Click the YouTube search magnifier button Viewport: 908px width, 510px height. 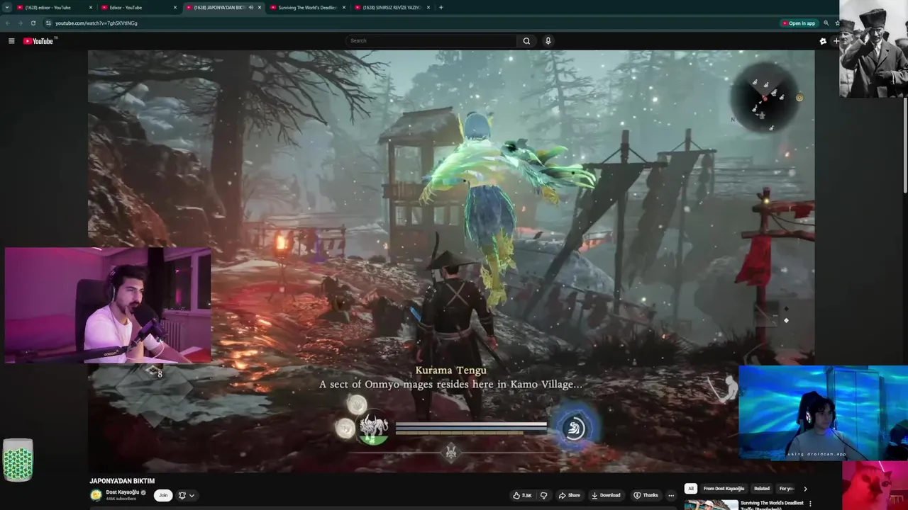[526, 41]
